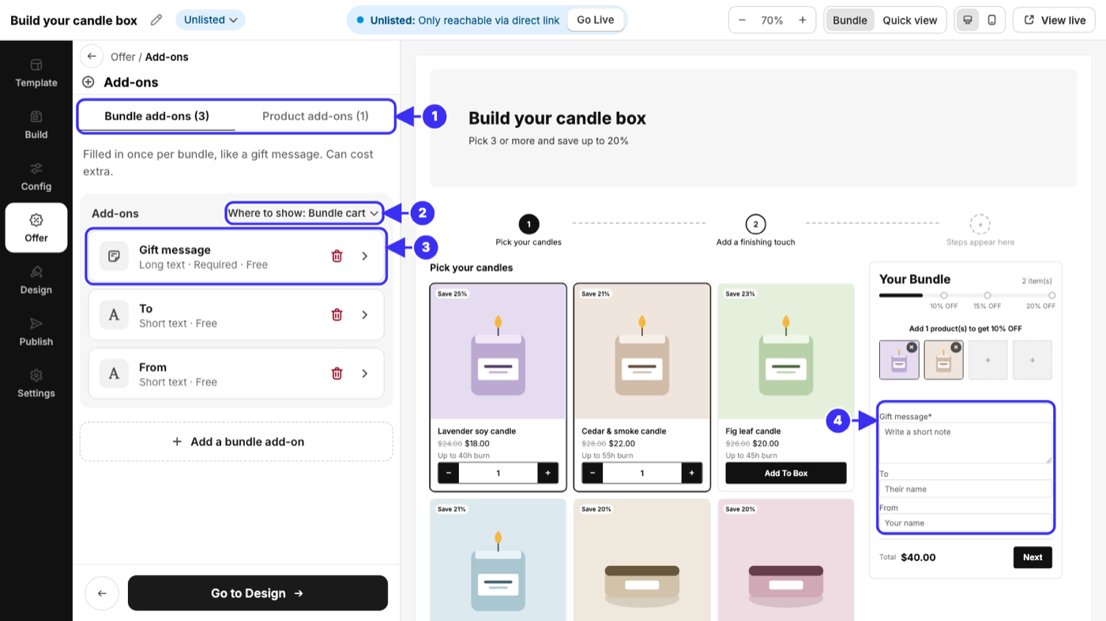Switch to Bundle add-ons tab
This screenshot has width=1106, height=621.
pyautogui.click(x=157, y=116)
